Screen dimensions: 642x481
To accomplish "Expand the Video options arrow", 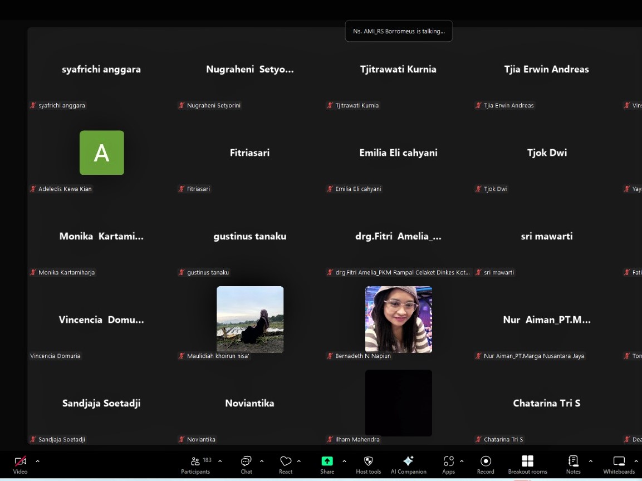I will pyautogui.click(x=38, y=461).
